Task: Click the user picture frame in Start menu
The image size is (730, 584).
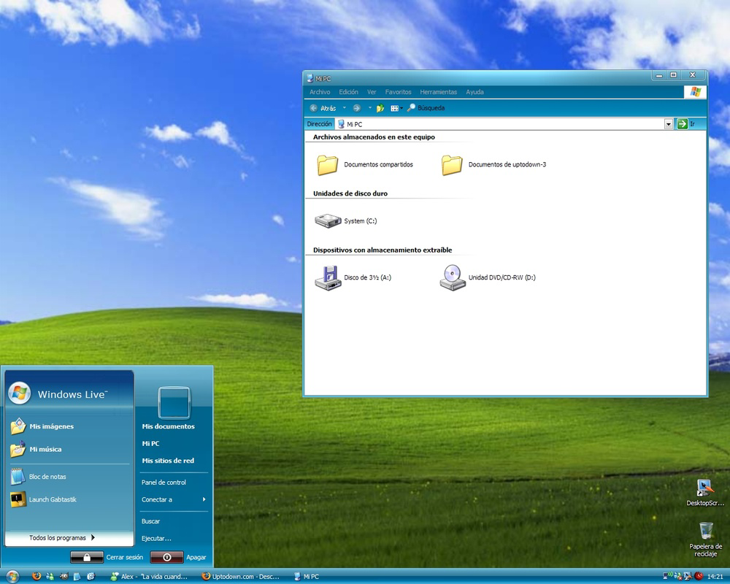Action: pos(174,402)
